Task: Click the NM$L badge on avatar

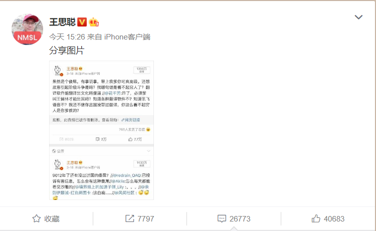Action: point(28,37)
